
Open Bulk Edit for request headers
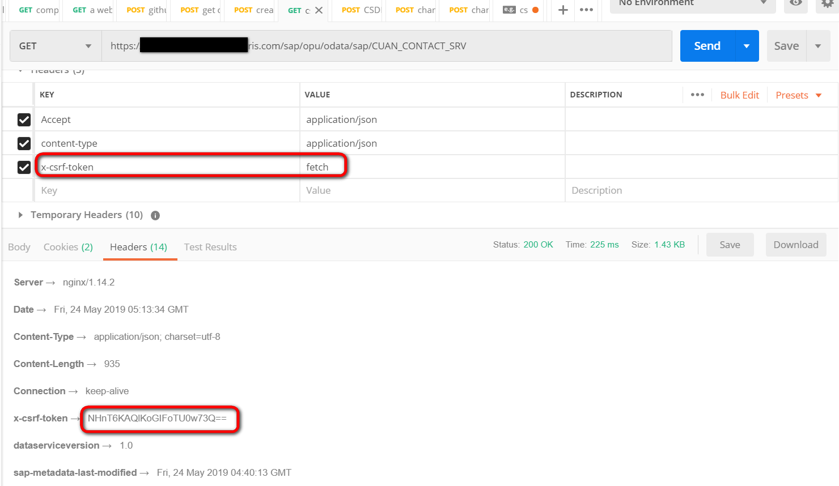click(x=740, y=95)
